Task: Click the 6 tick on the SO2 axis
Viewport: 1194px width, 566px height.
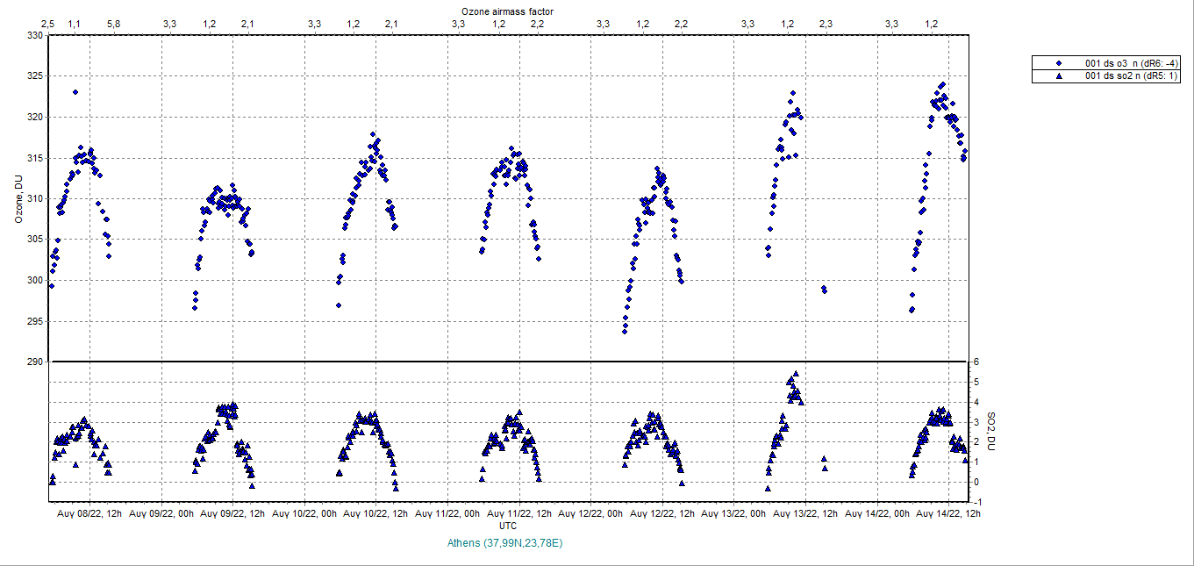Action: 975,362
